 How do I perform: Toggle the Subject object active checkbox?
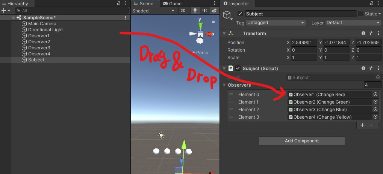(x=240, y=14)
